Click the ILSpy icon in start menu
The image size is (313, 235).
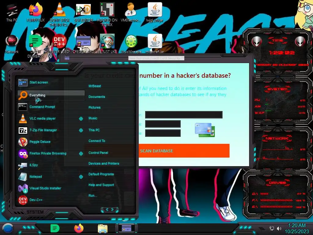click(23, 166)
